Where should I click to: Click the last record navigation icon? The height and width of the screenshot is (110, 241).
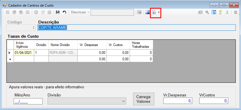tap(27, 12)
